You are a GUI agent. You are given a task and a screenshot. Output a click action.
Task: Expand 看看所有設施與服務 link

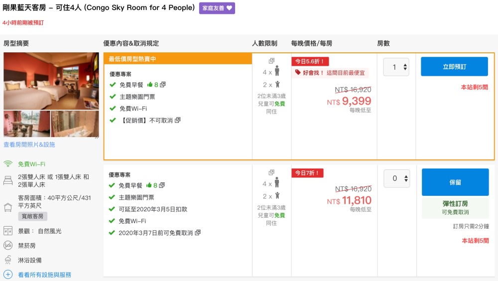coord(44,275)
